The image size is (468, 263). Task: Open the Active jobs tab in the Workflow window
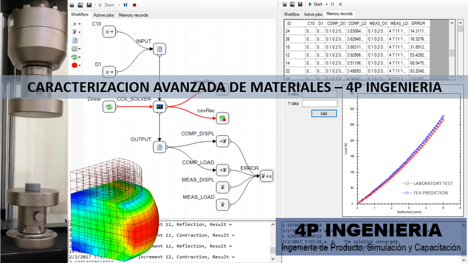[x=103, y=15]
